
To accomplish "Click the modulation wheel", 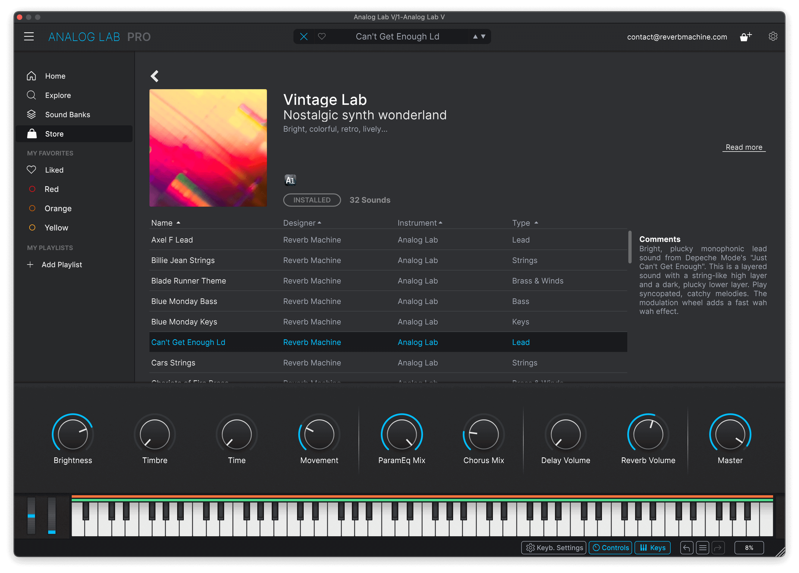I will (52, 515).
